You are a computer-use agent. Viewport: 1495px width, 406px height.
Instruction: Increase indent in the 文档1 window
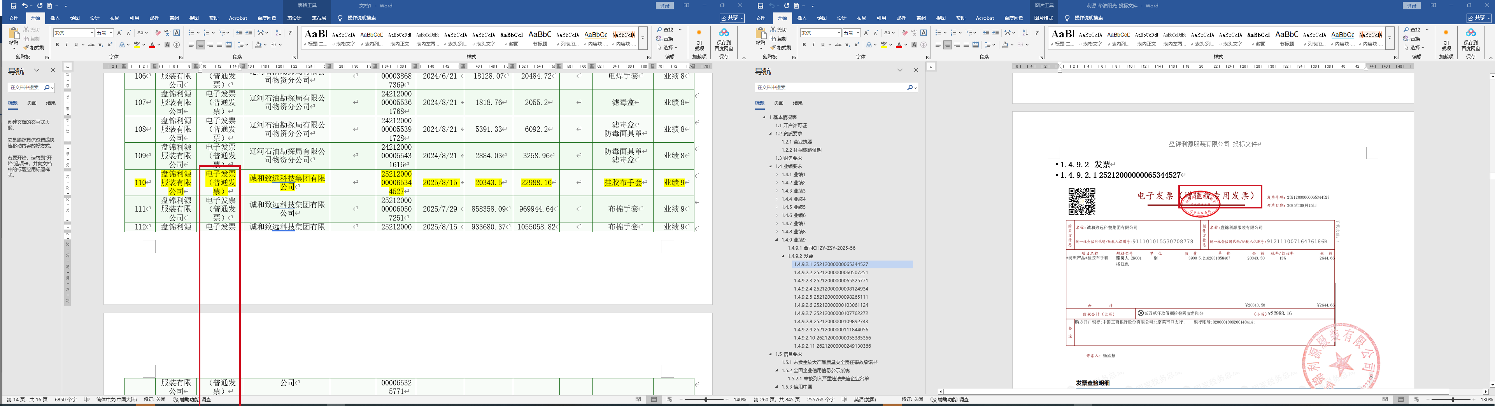click(249, 33)
